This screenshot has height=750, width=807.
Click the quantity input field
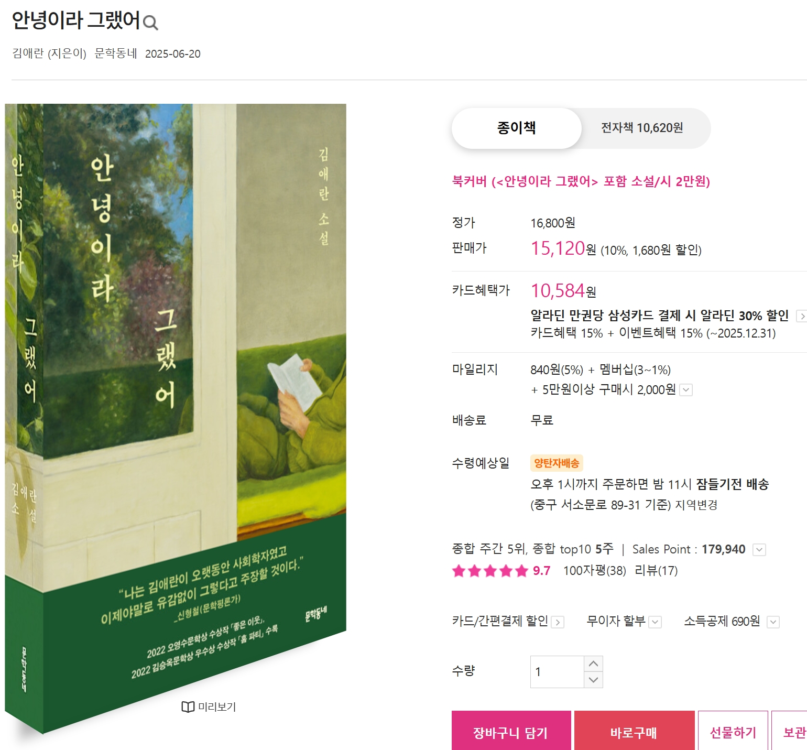point(557,672)
